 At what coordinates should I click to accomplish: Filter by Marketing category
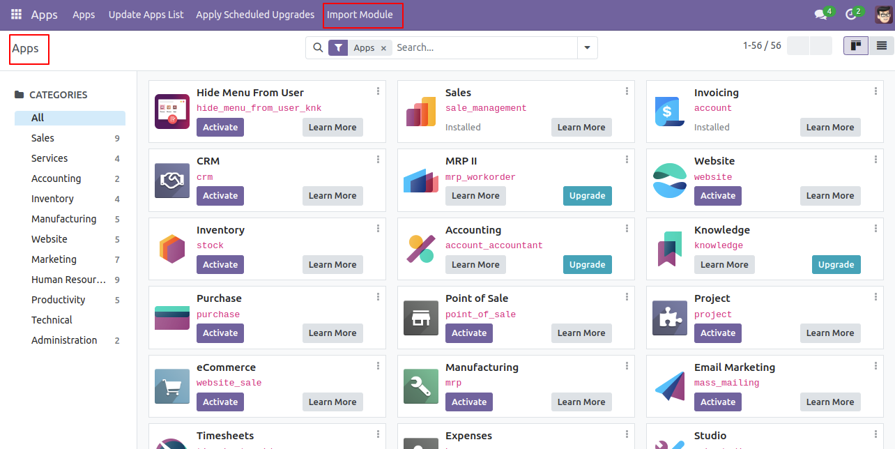[x=70, y=259]
